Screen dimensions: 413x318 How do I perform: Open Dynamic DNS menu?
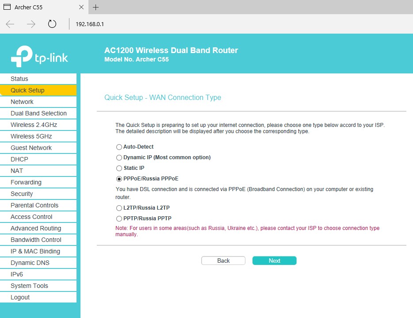tap(38, 263)
